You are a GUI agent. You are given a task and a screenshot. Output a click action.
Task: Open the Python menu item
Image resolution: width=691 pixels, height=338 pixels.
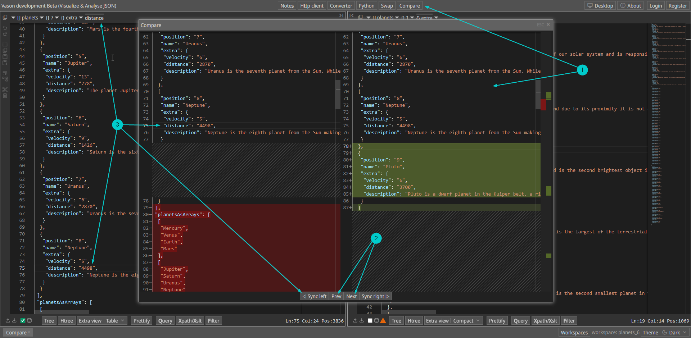tap(366, 6)
